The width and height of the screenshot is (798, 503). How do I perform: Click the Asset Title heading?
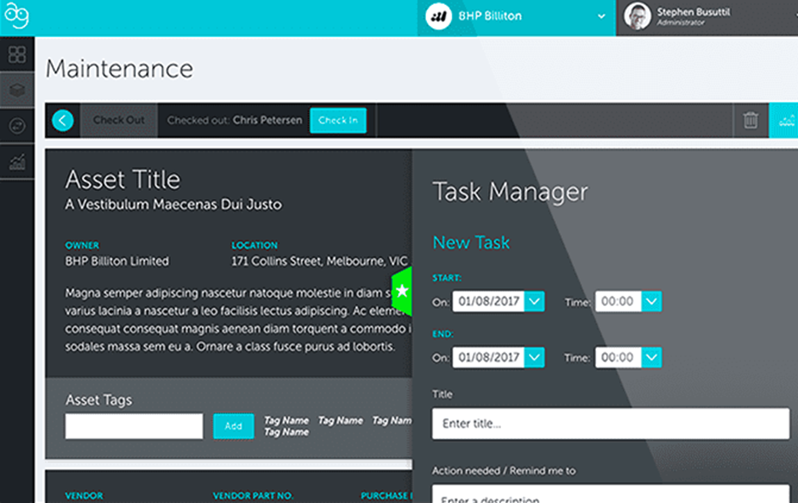click(122, 180)
